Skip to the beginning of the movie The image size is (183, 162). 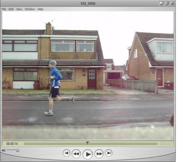(x=66, y=153)
